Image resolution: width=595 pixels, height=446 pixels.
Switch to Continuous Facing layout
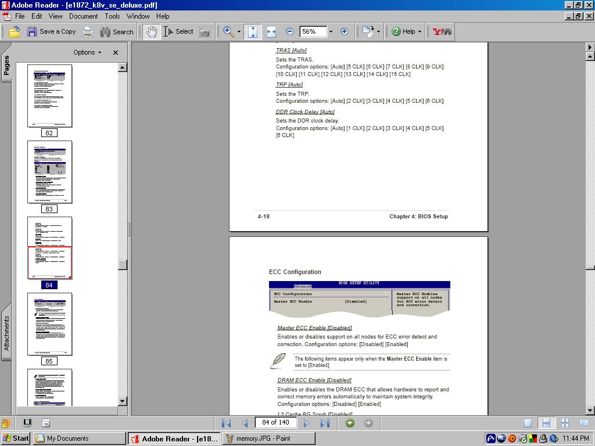pyautogui.click(x=565, y=423)
